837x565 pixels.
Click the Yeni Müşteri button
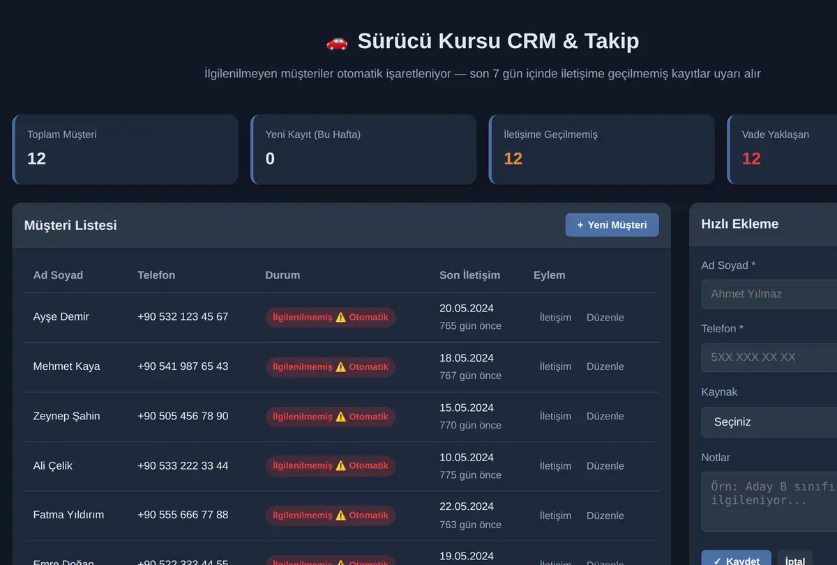(612, 225)
